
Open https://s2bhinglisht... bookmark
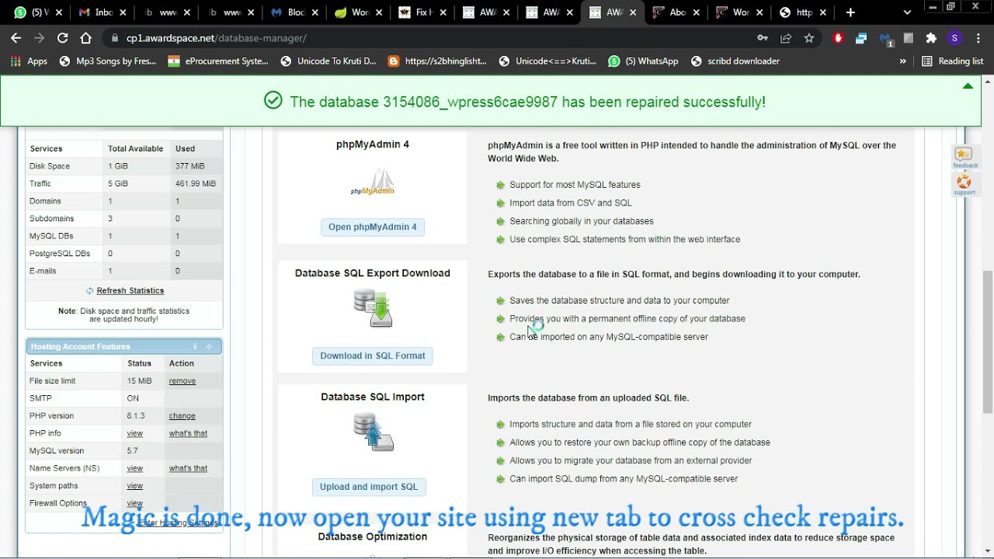point(437,61)
